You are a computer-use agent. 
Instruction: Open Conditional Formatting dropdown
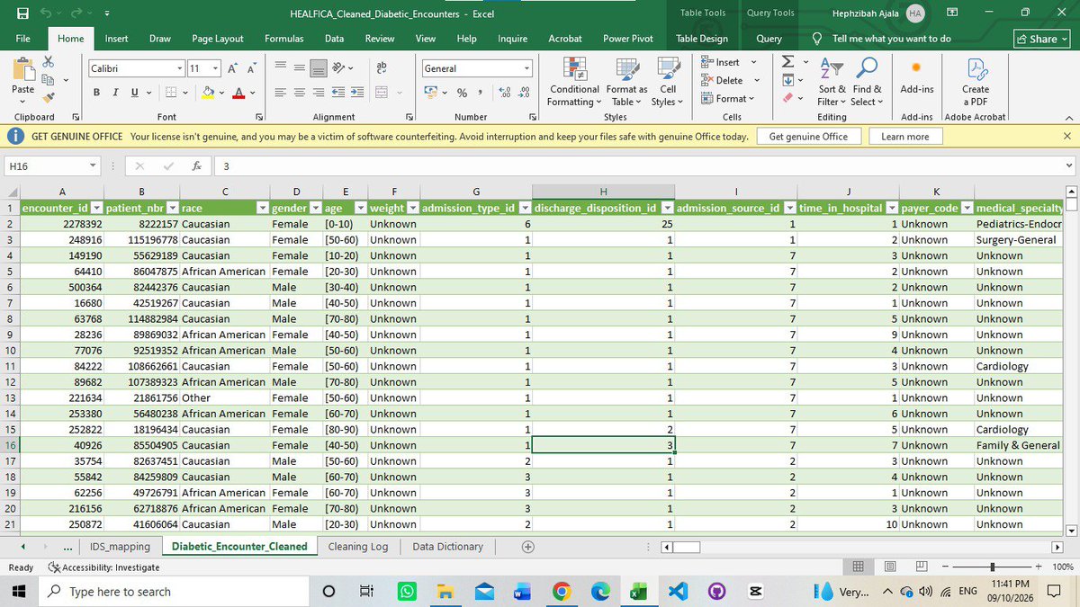[574, 82]
